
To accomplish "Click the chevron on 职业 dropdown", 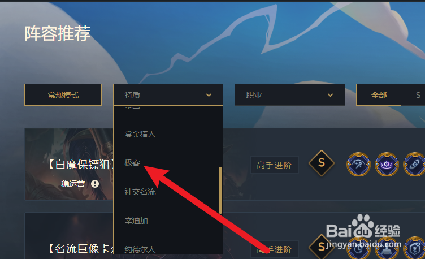I will (330, 95).
